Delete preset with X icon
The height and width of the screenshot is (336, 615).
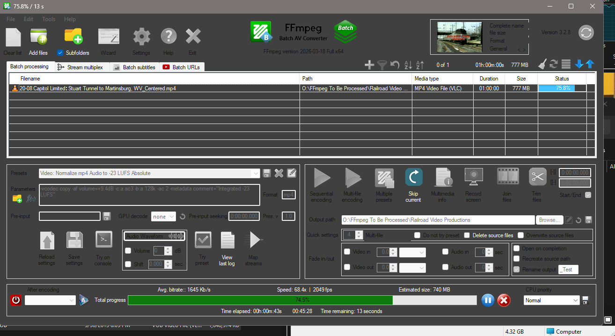point(279,173)
